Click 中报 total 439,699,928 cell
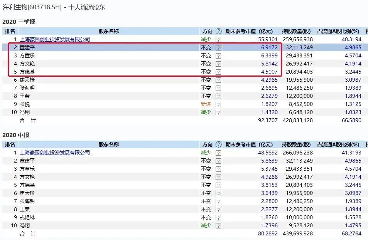 pyautogui.click(x=298, y=233)
